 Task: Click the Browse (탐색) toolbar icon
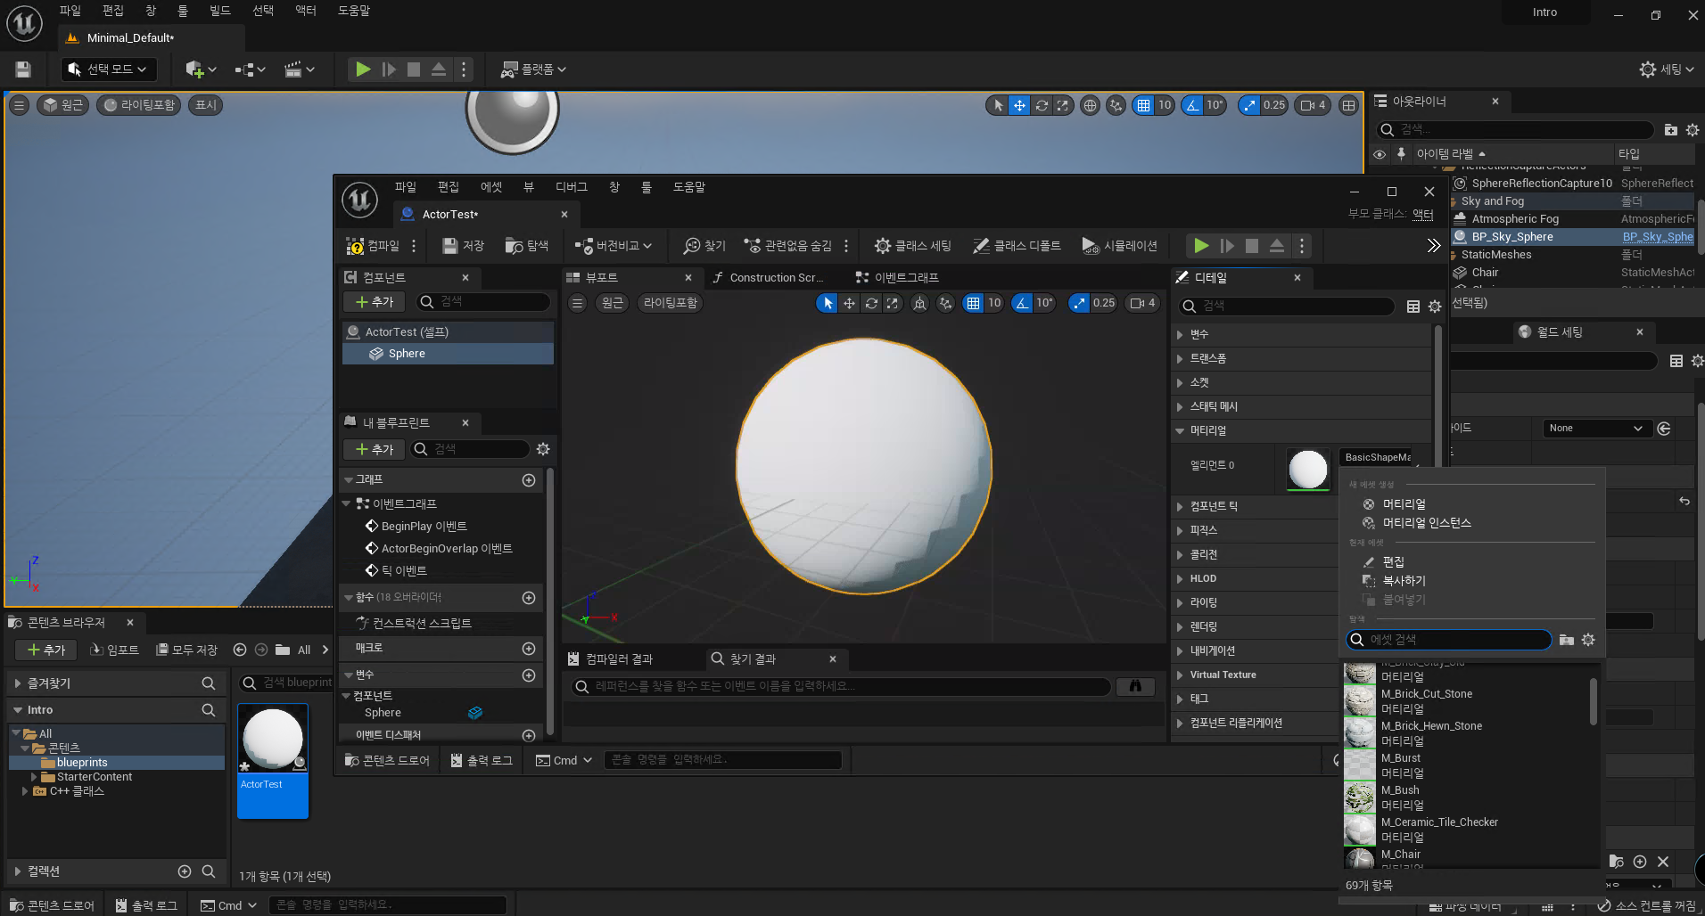[x=527, y=246]
